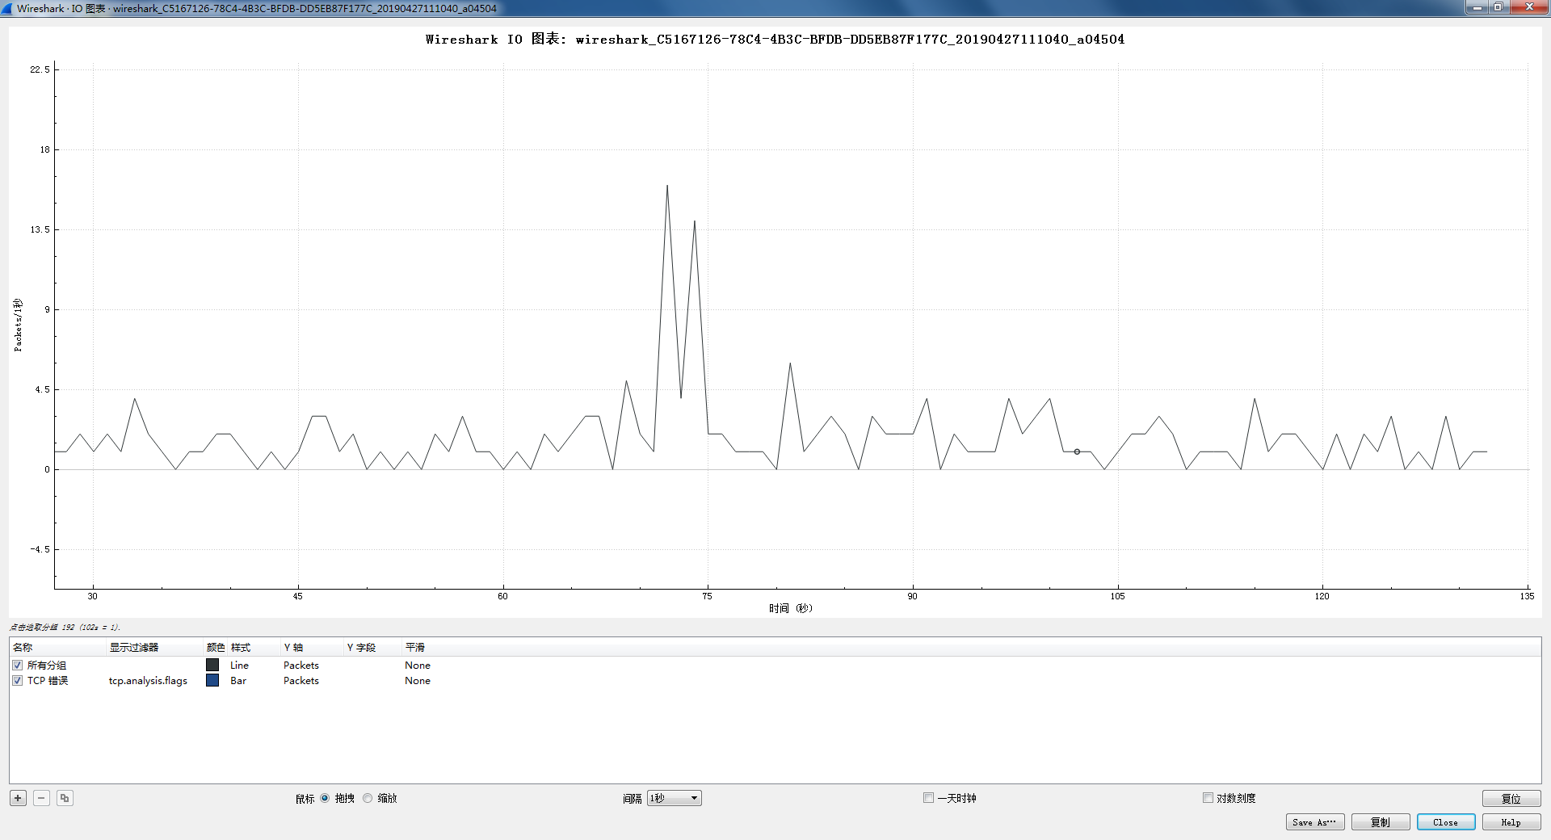Open the 间隔 interval dropdown
This screenshot has height=840, width=1551.
tap(674, 798)
